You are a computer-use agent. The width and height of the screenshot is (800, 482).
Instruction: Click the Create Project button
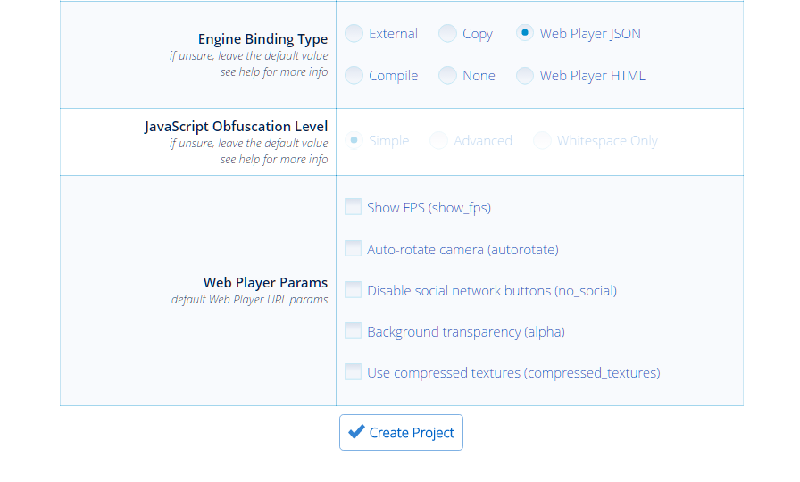(x=402, y=433)
